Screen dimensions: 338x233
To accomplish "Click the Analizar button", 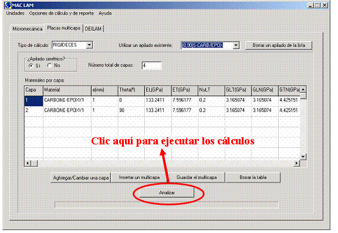I will 167,193.
